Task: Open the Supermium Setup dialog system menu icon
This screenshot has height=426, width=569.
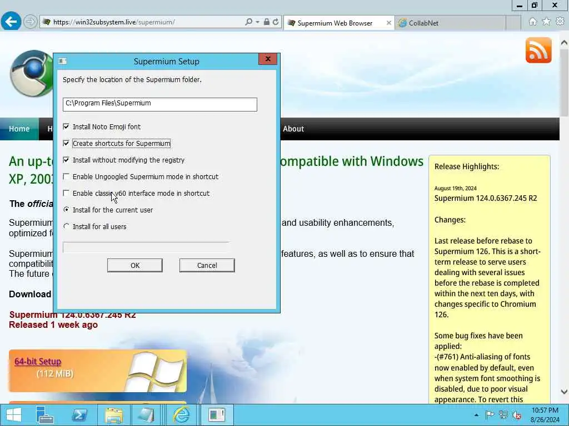Action: coord(62,61)
